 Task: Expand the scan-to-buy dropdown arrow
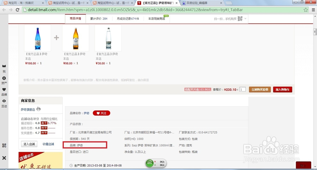pyautogui.click(x=245, y=19)
